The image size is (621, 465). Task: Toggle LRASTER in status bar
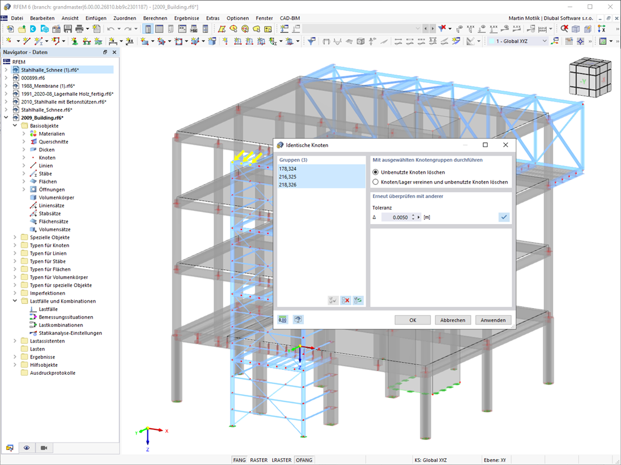281,460
